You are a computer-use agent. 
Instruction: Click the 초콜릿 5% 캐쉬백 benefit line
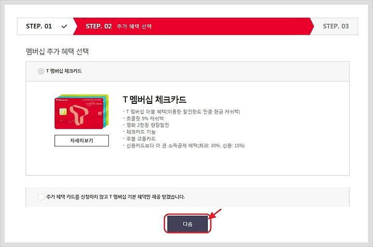[144, 118]
